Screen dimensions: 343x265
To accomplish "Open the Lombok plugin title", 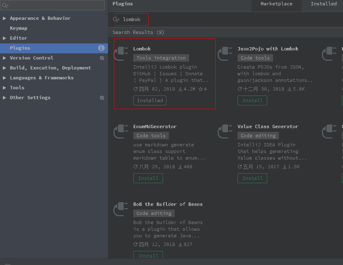I will [x=142, y=49].
